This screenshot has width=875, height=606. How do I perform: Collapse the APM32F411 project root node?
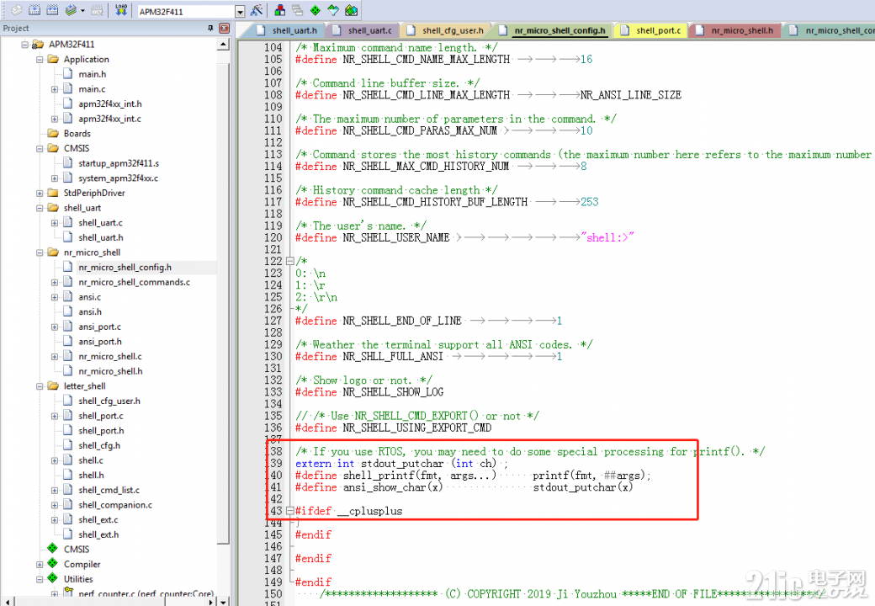coord(24,44)
